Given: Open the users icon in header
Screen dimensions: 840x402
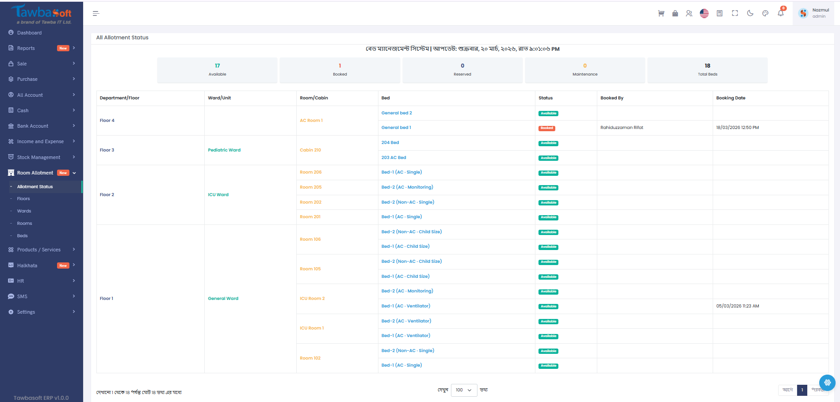Looking at the screenshot, I should coord(689,13).
